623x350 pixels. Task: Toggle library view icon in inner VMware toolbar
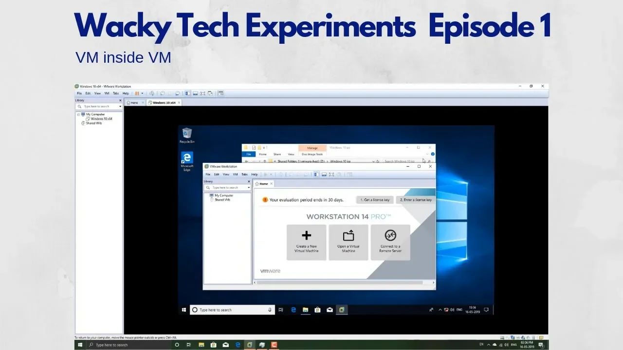(316, 174)
